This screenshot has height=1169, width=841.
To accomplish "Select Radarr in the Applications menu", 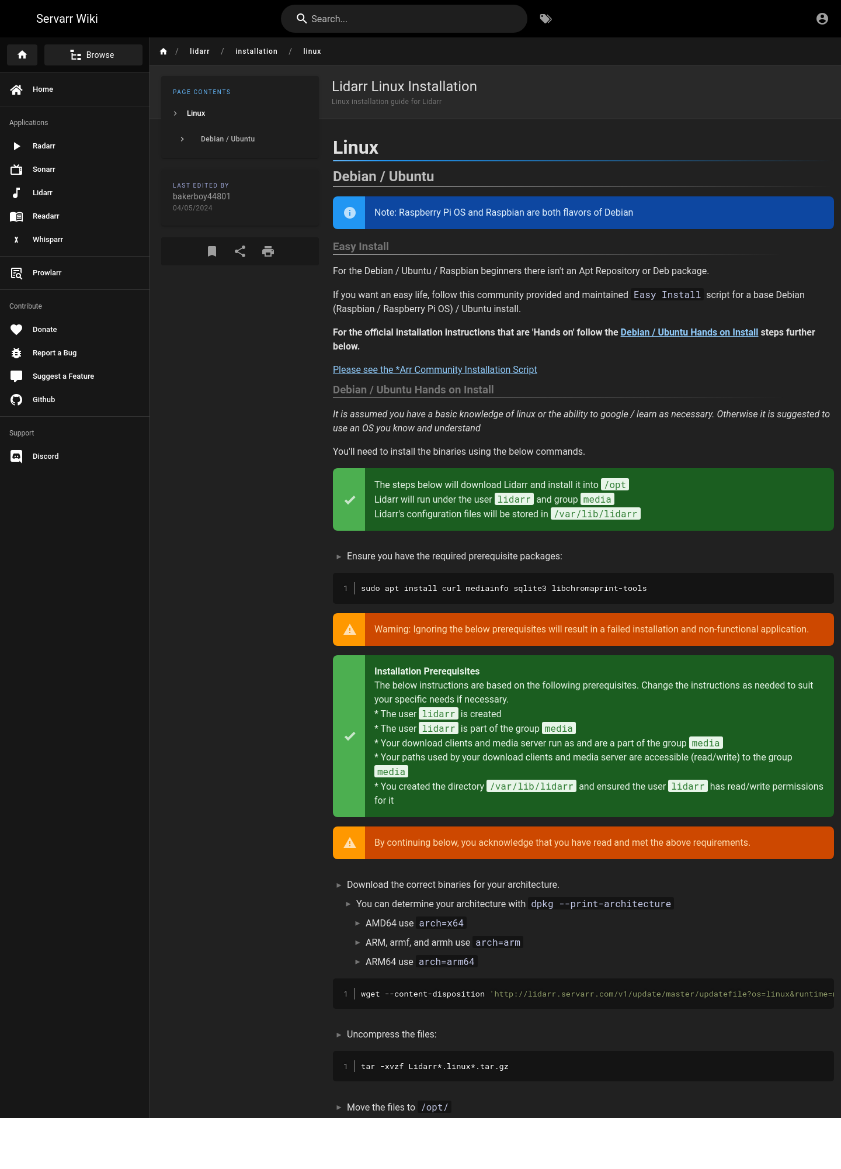I will click(44, 146).
